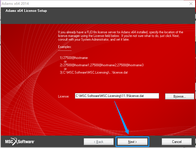The width and height of the screenshot is (196, 148).
Task: Close the Adams x64 2014 window
Action: (191, 4)
